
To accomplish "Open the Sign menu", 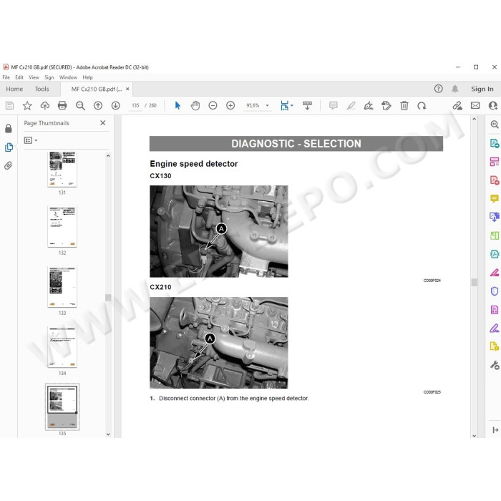I will click(x=49, y=77).
